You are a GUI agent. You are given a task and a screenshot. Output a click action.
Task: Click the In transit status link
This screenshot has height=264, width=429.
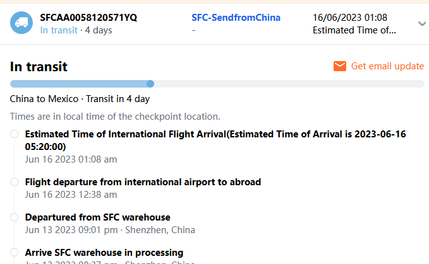click(x=59, y=30)
